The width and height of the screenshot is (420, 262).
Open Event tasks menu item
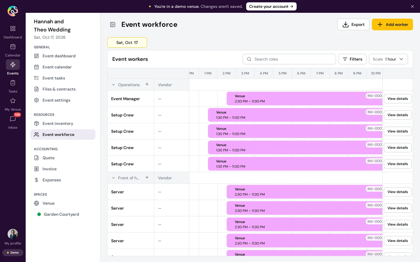click(x=63, y=78)
